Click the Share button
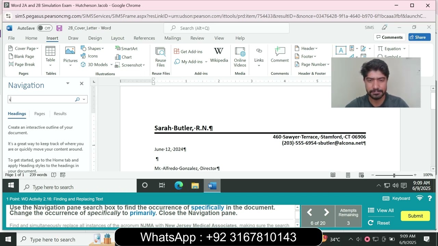 coord(420,37)
